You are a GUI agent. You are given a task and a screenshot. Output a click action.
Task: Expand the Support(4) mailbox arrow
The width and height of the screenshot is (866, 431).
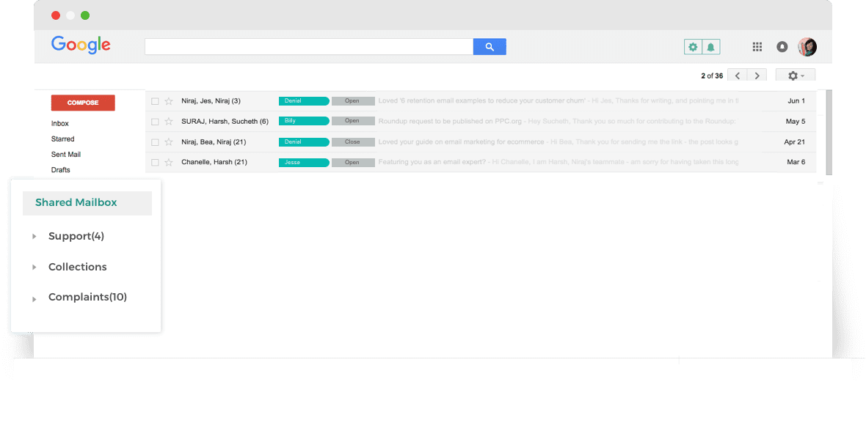[x=34, y=236]
